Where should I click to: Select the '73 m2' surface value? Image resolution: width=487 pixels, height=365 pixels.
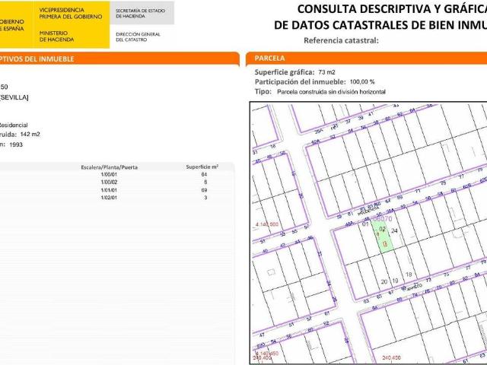326,72
